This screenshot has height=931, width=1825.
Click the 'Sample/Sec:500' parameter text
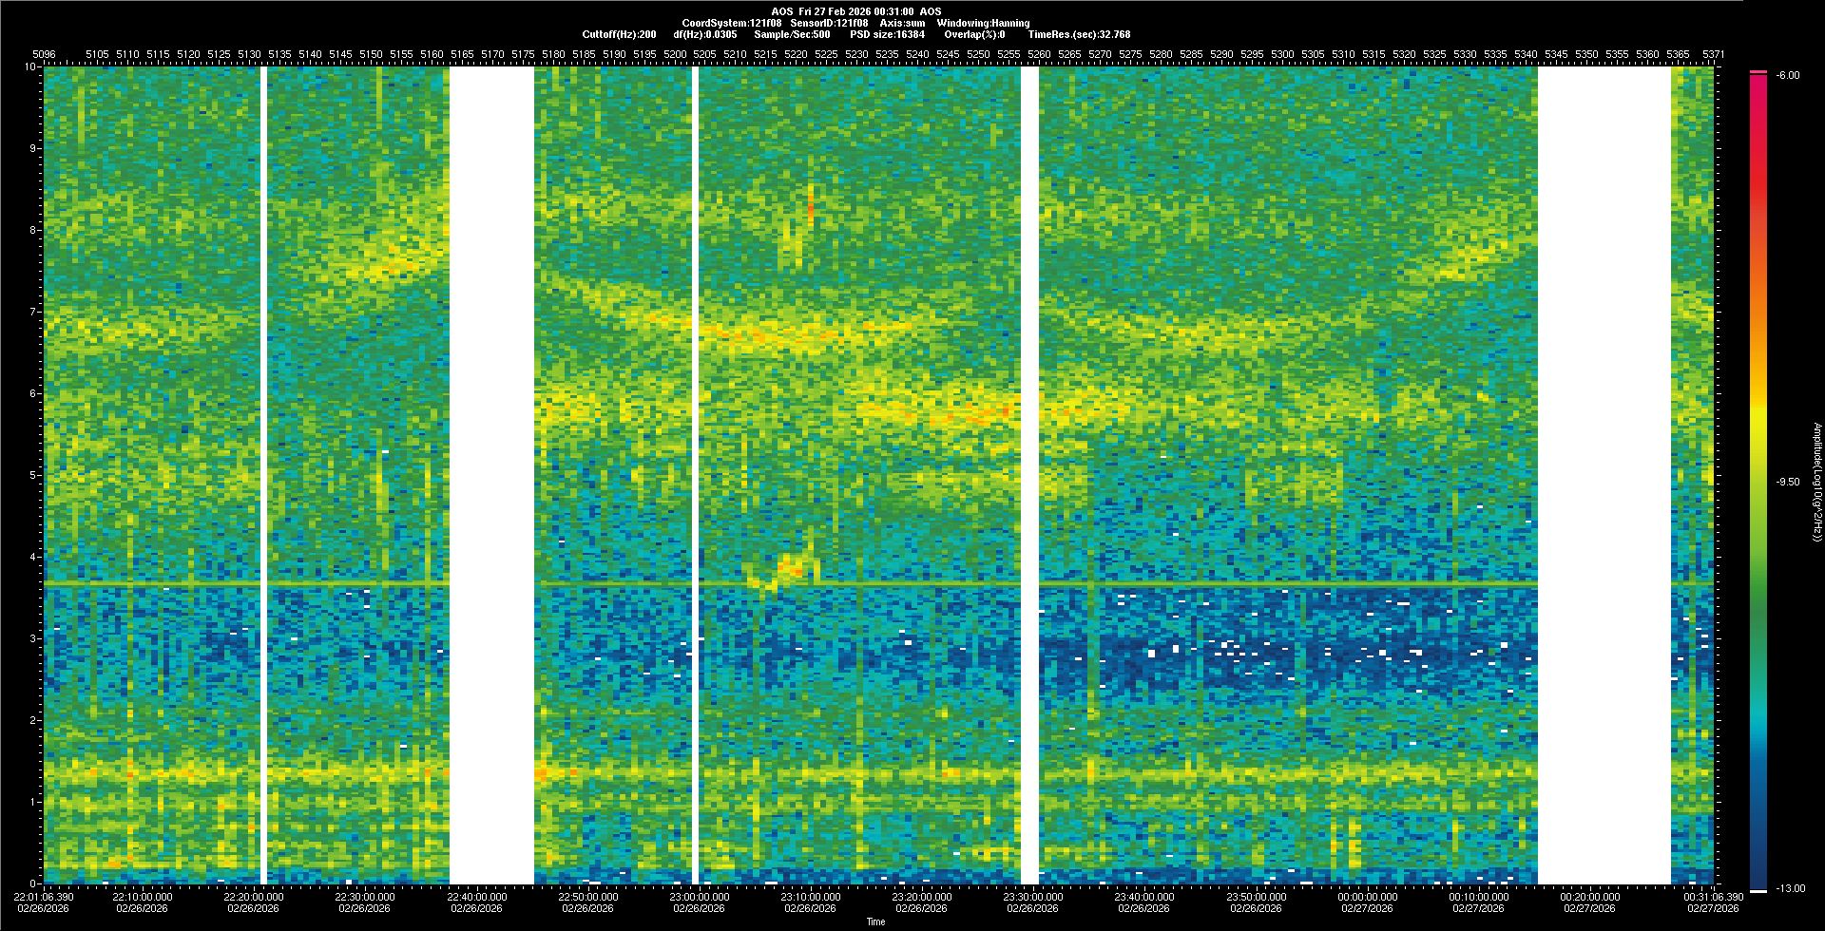pyautogui.click(x=792, y=34)
